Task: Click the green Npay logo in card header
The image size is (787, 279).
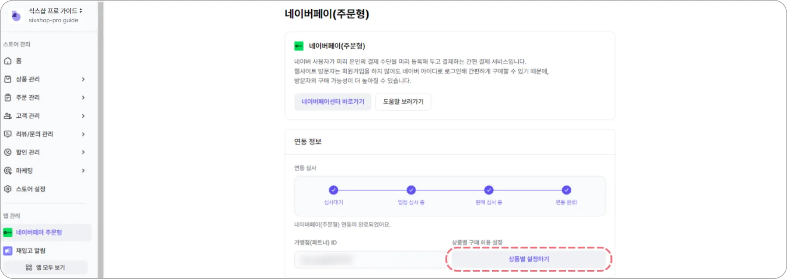Action: pos(299,46)
